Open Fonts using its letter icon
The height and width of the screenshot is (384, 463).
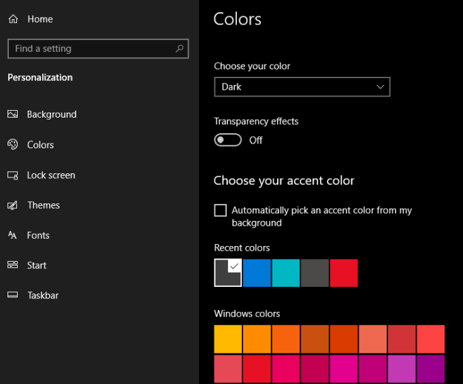click(13, 235)
